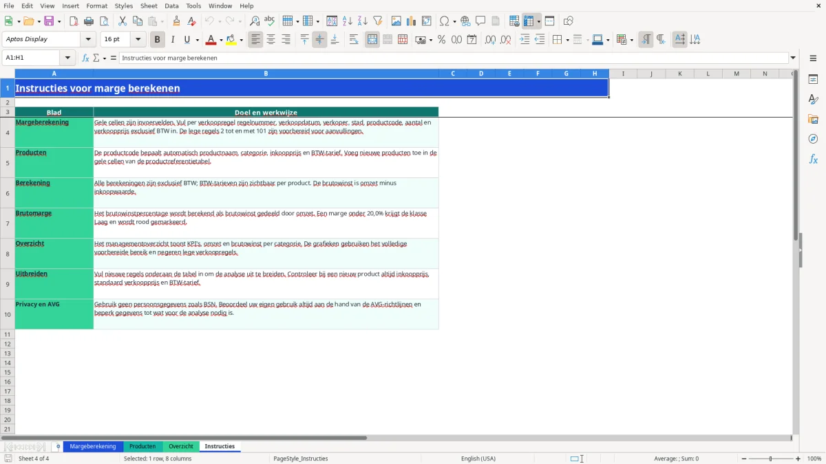Click the Insert Chart icon
This screenshot has height=464, width=826.
(x=412, y=21)
